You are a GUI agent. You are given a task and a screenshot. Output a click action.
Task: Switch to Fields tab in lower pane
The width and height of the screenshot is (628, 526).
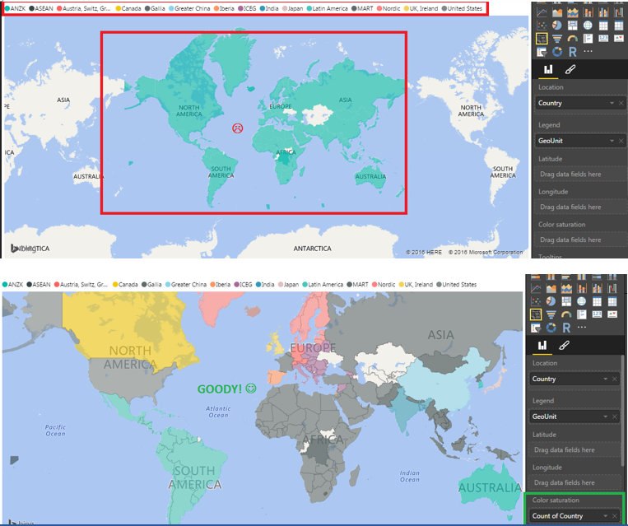tap(542, 346)
